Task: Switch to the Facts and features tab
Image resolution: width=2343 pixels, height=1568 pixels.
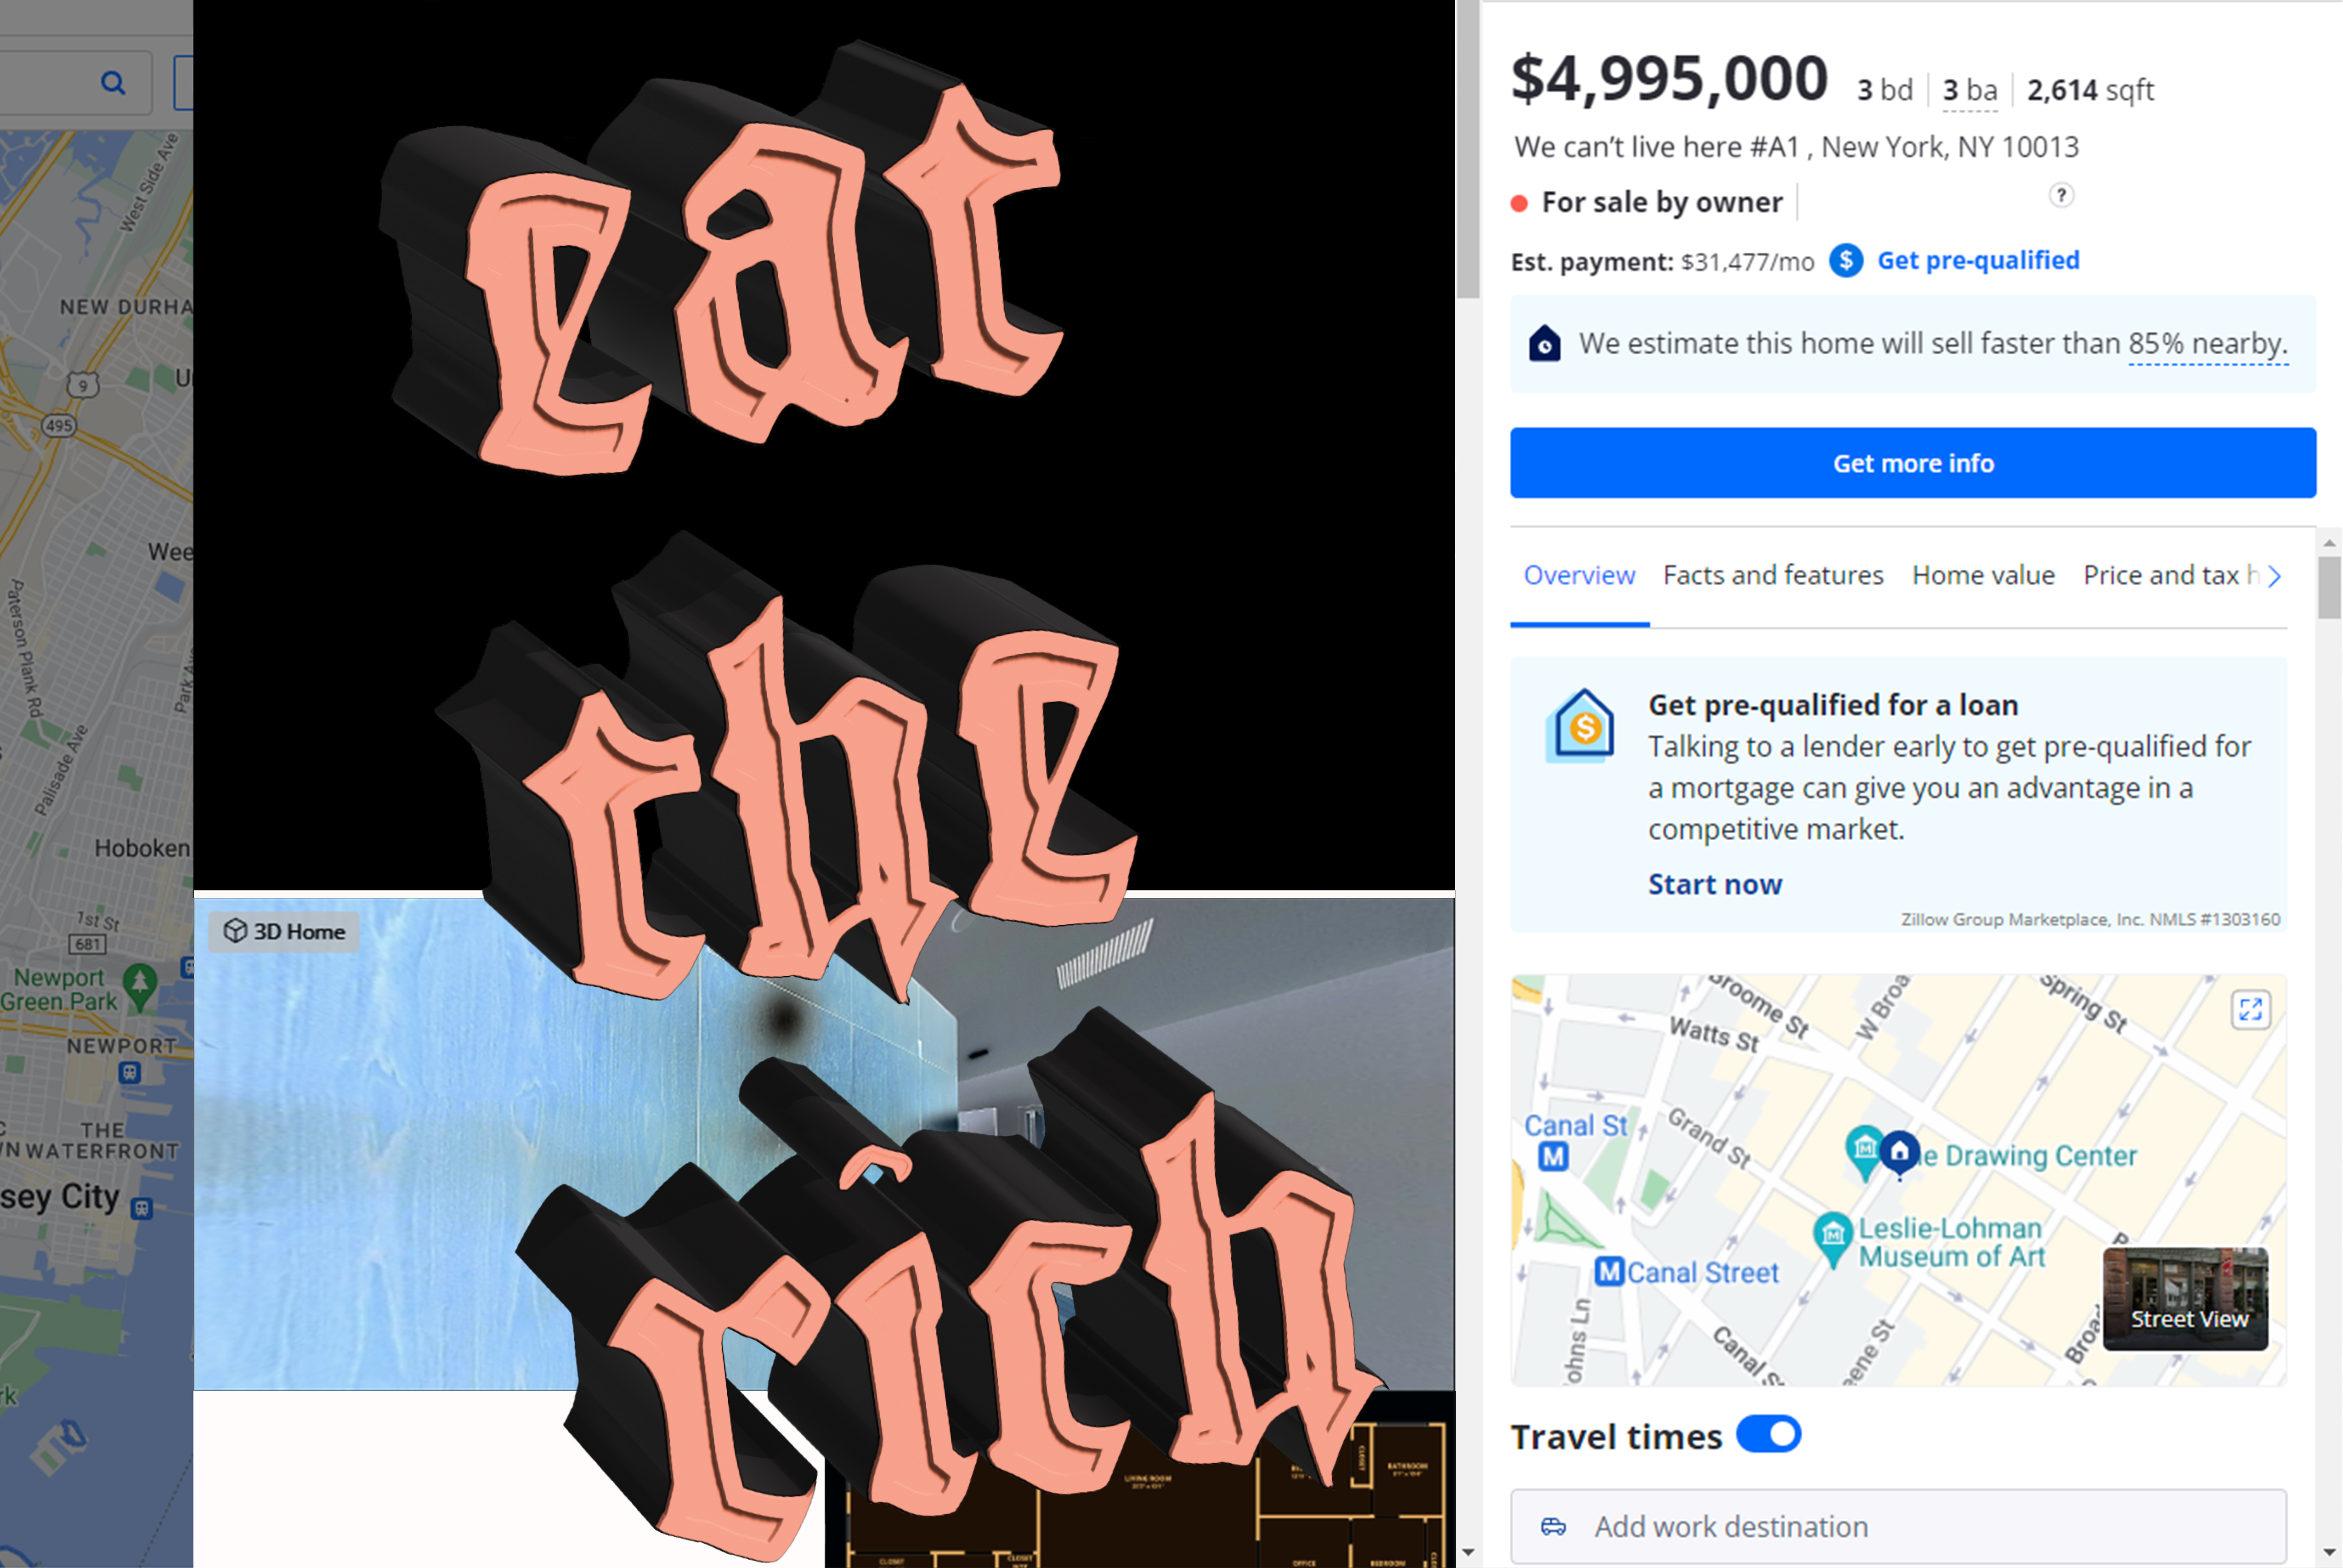Action: tap(1773, 575)
